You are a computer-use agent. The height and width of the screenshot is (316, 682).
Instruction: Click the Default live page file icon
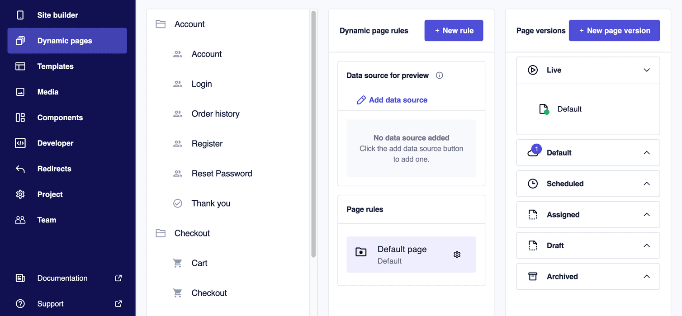[544, 109]
